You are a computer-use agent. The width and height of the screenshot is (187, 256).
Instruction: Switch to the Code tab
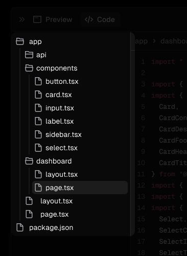coord(100,19)
